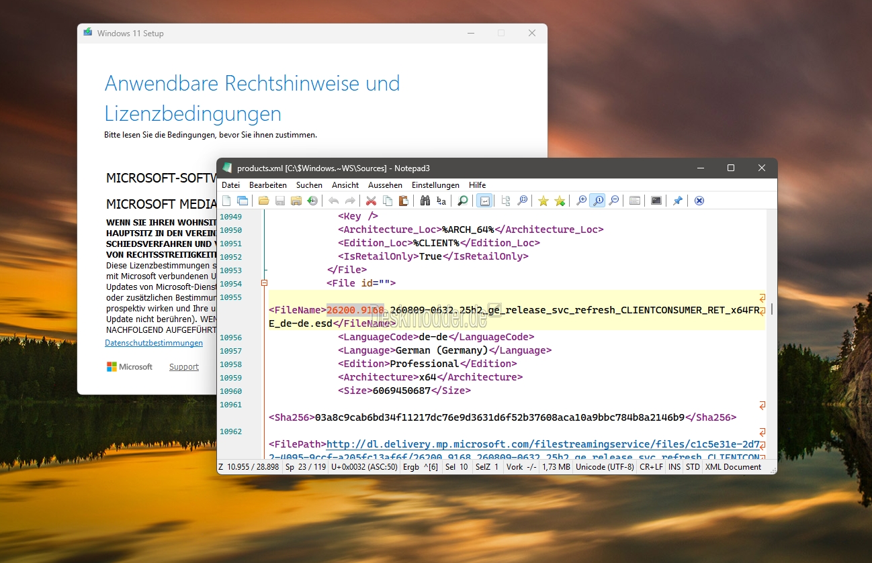Save the file with the floppy disk icon
The height and width of the screenshot is (563, 872).
point(279,201)
